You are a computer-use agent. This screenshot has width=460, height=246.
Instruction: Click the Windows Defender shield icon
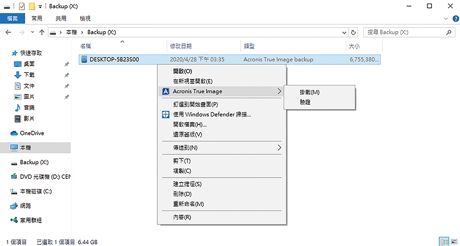pos(166,114)
